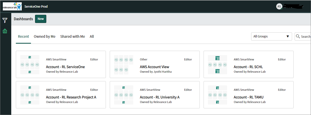This screenshot has width=311, height=115.
Task: Open Account - RL University A dashboard
Action: point(160,97)
